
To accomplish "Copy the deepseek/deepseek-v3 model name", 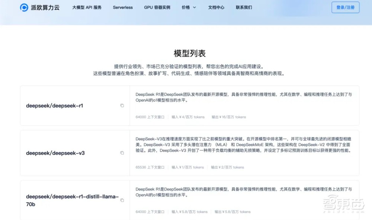I will [x=122, y=152].
